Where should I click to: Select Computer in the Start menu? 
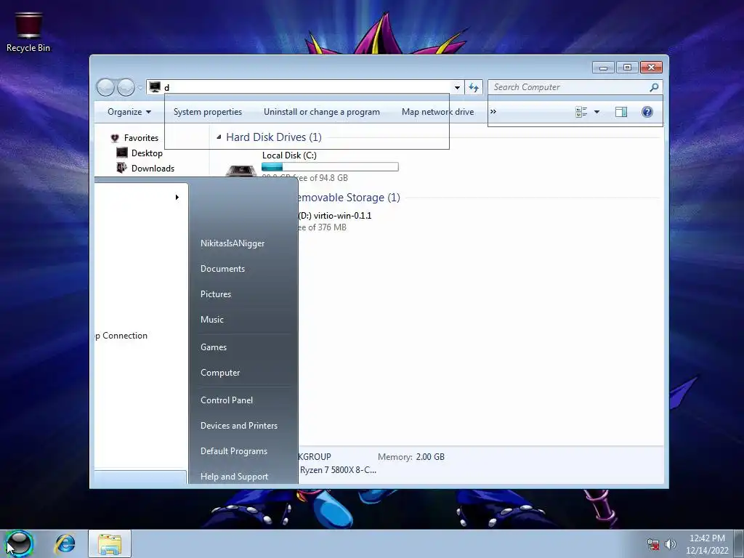click(219, 373)
